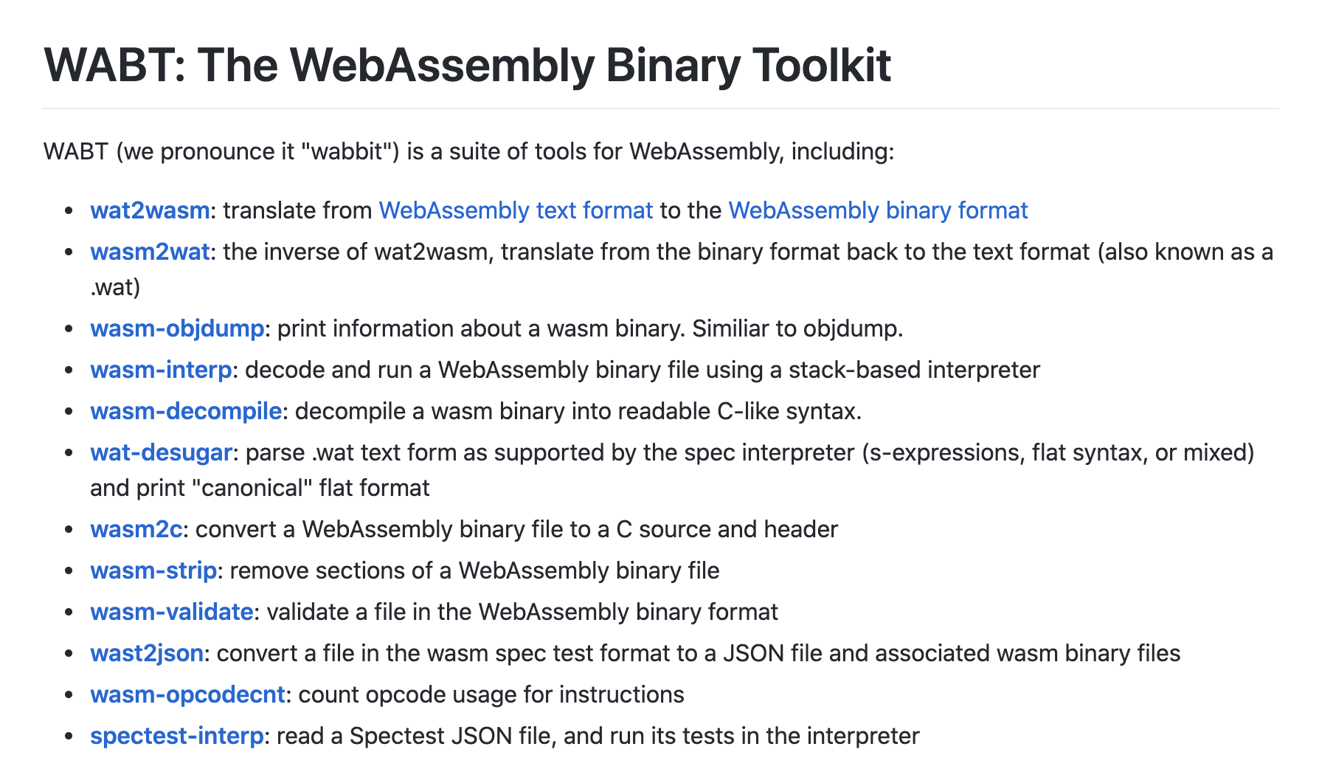Image resolution: width=1319 pixels, height=769 pixels.
Task: Click the spectest-interp link
Action: 176,736
